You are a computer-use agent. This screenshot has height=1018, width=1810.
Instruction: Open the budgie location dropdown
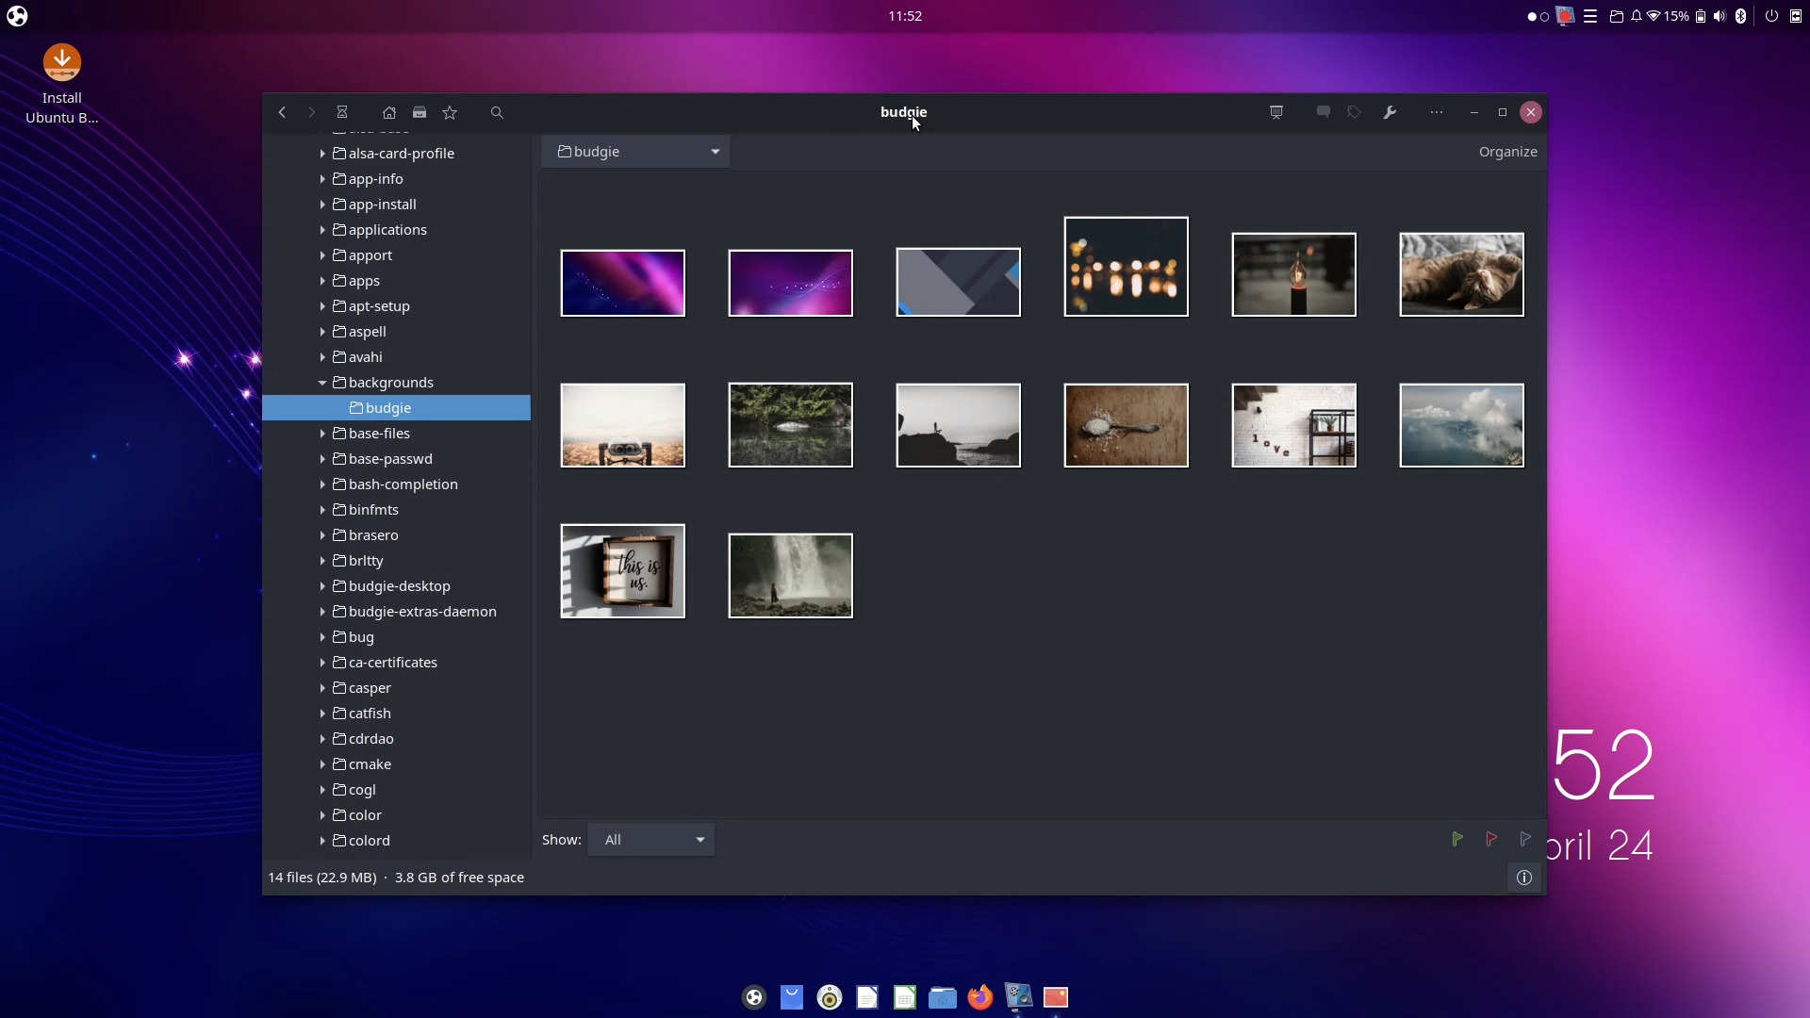(635, 152)
